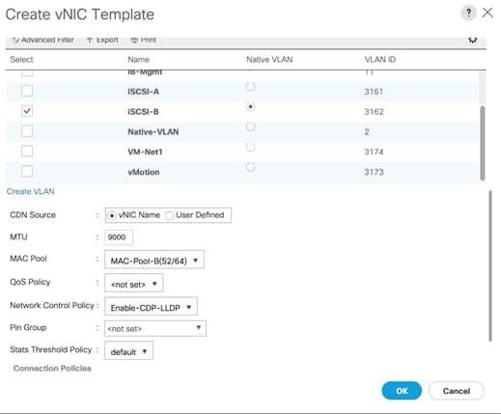Click VLAN ID 3173 cell
Screen dimensions: 501x414
pos(374,172)
